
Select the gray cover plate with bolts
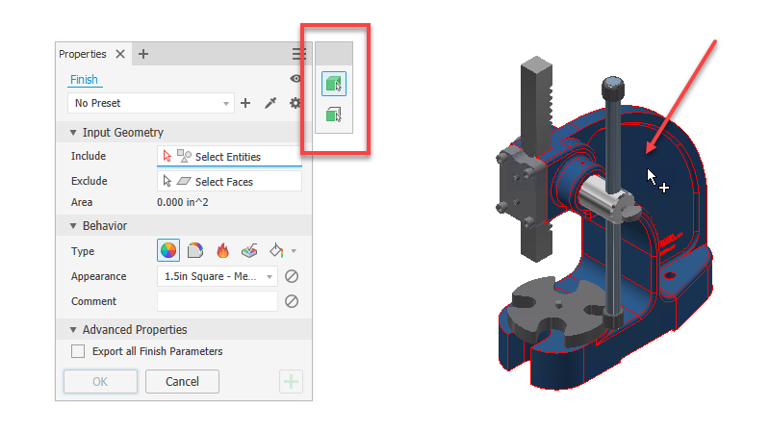point(521,187)
